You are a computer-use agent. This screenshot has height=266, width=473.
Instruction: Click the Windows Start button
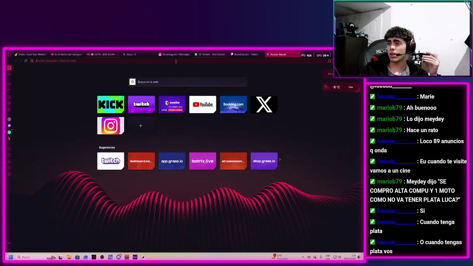coord(11,257)
